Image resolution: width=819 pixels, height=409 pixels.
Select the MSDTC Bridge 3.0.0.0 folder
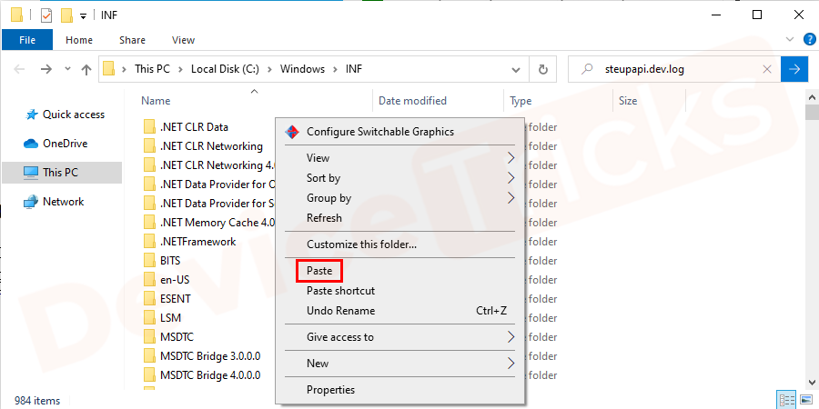click(210, 356)
